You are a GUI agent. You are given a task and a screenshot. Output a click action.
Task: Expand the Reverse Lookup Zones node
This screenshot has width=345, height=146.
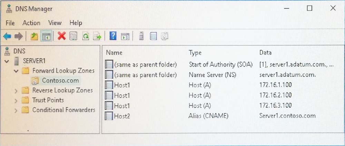coord(16,91)
